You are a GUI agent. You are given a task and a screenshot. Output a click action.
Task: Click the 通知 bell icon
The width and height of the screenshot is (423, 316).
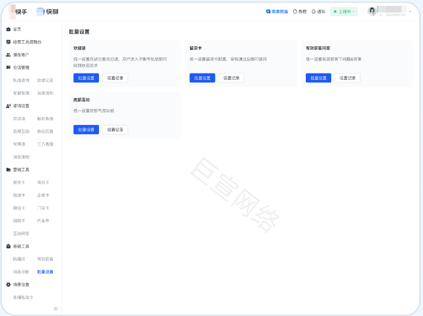coord(314,12)
